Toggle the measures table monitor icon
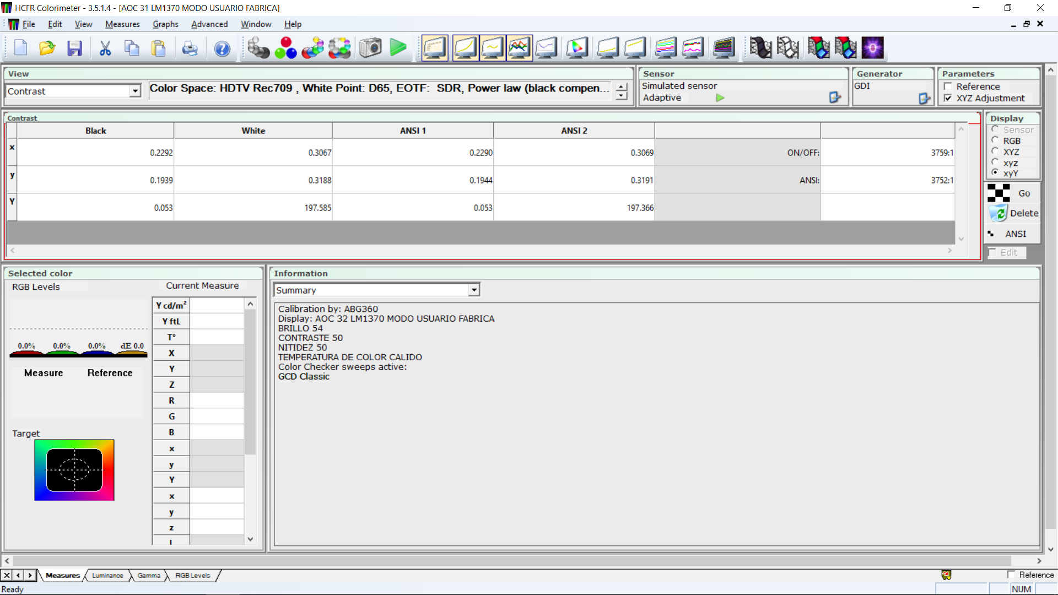 click(x=435, y=48)
